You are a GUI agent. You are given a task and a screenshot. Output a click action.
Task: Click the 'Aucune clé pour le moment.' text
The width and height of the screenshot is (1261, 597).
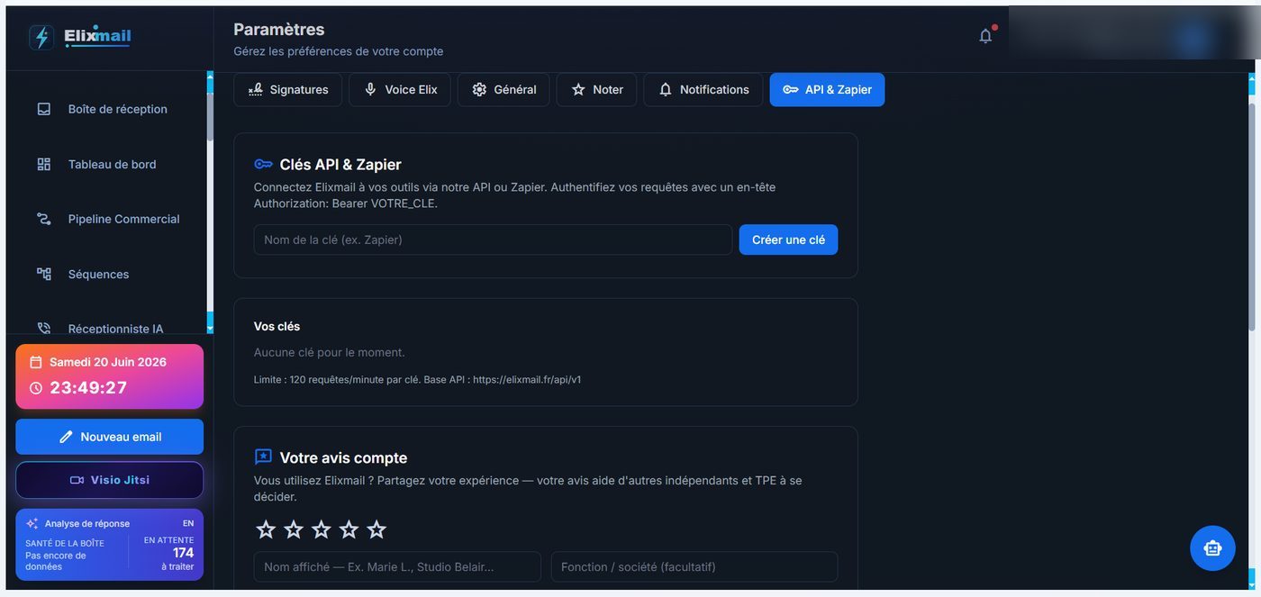[x=330, y=352]
